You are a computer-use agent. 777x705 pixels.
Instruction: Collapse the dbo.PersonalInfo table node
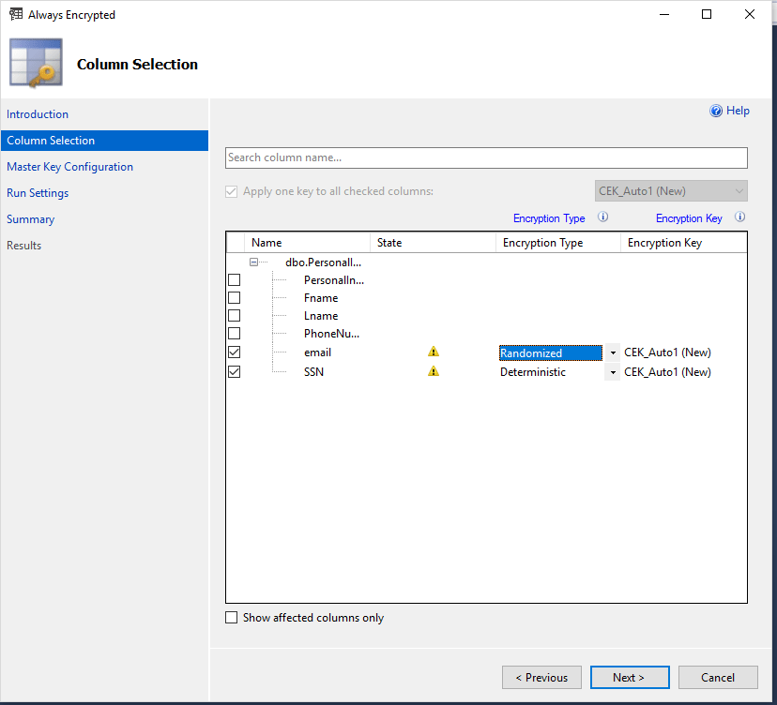(254, 262)
